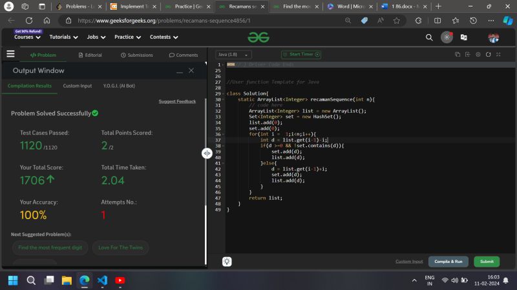Switch to the Editorial tab

coord(90,55)
